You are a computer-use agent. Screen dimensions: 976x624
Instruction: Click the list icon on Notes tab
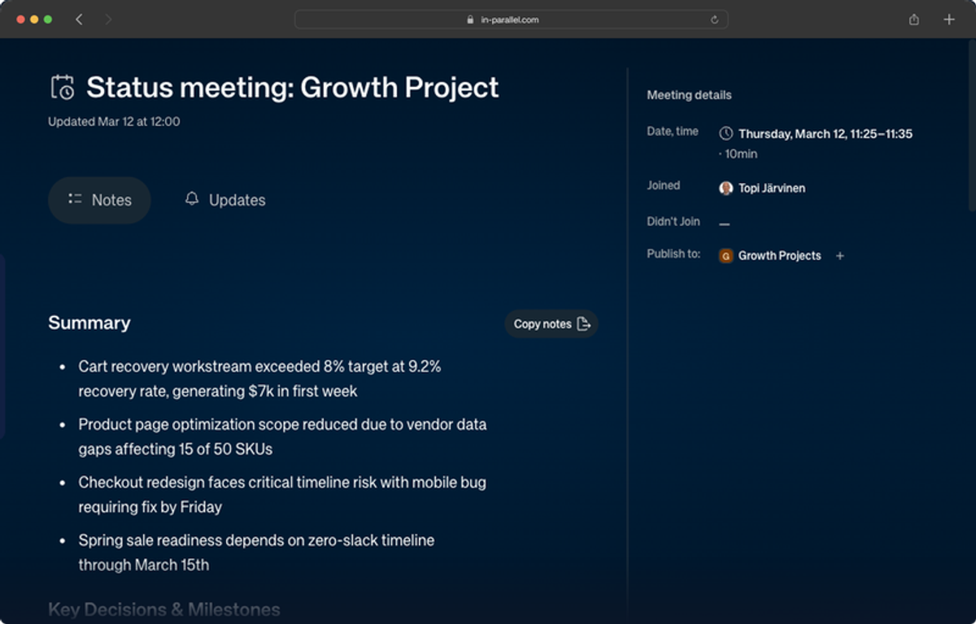click(x=76, y=199)
